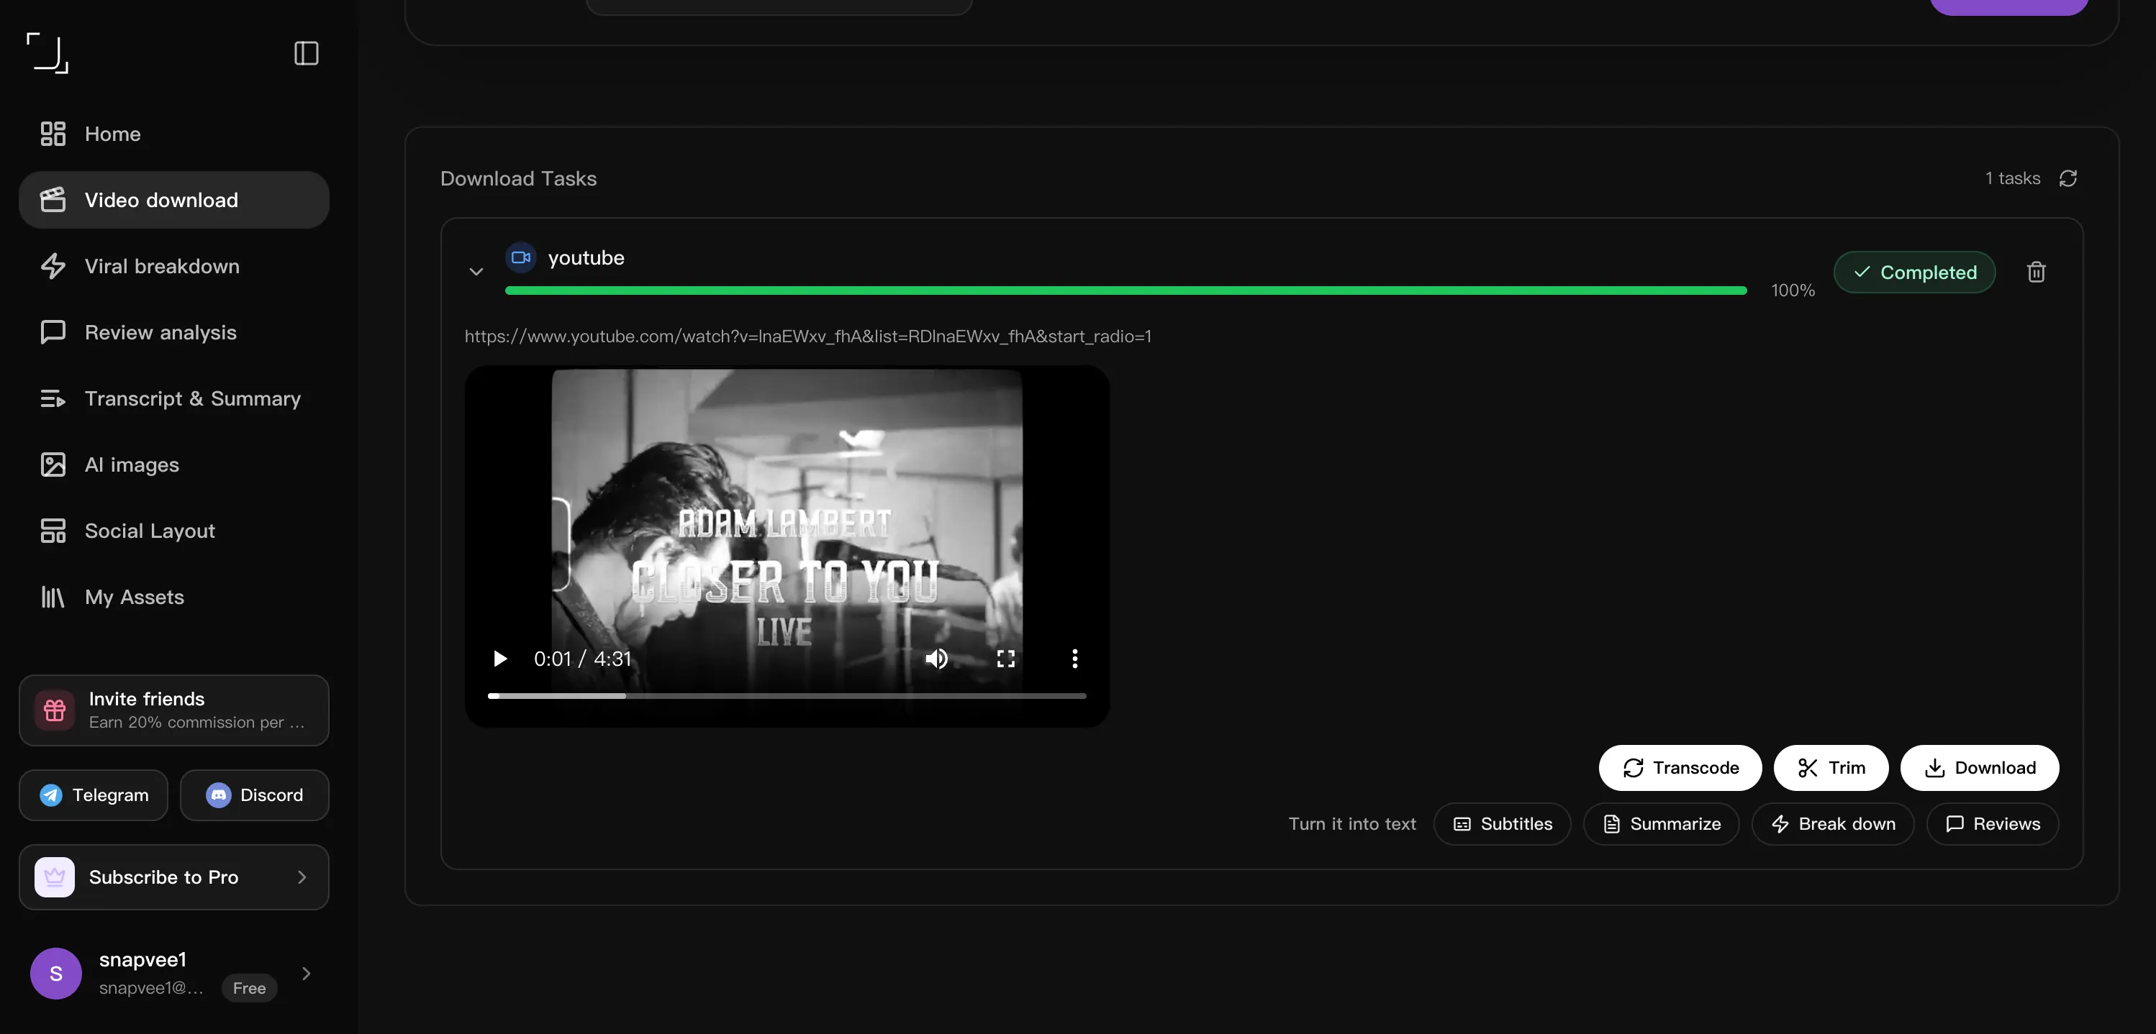
Task: Refresh the download tasks list
Action: [x=2068, y=178]
